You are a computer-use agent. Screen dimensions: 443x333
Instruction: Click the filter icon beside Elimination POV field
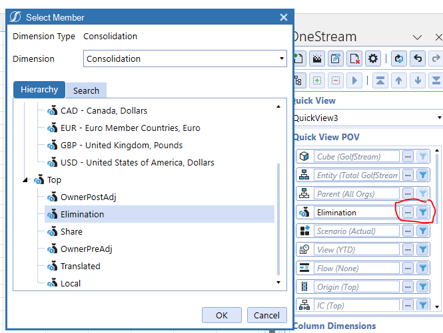(423, 213)
